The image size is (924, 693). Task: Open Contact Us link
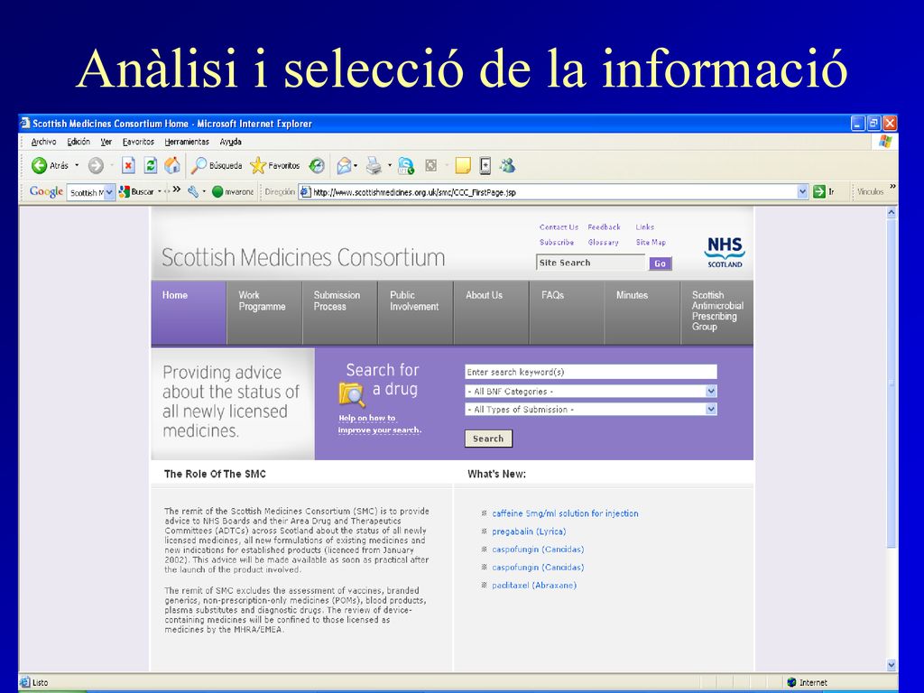click(559, 226)
